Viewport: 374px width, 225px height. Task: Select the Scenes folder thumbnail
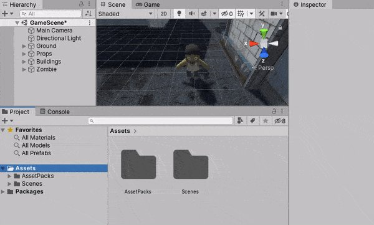click(191, 165)
